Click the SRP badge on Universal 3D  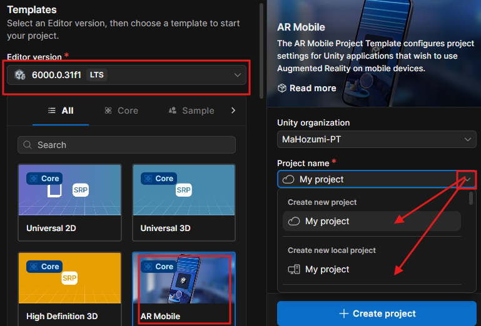[x=183, y=190]
